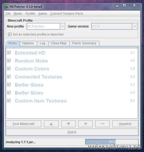
Task: Toggle the Better Skies mod checkbox
Action: (9, 93)
